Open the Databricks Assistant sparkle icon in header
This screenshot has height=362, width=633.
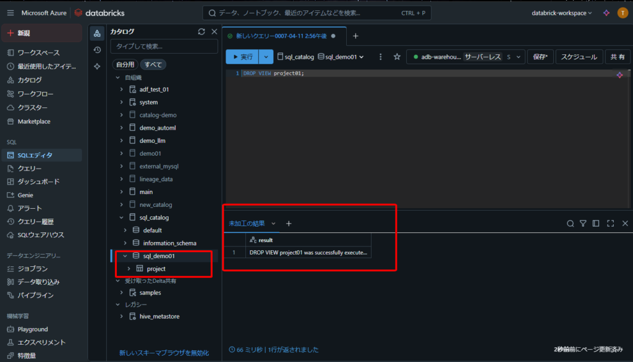pos(606,13)
